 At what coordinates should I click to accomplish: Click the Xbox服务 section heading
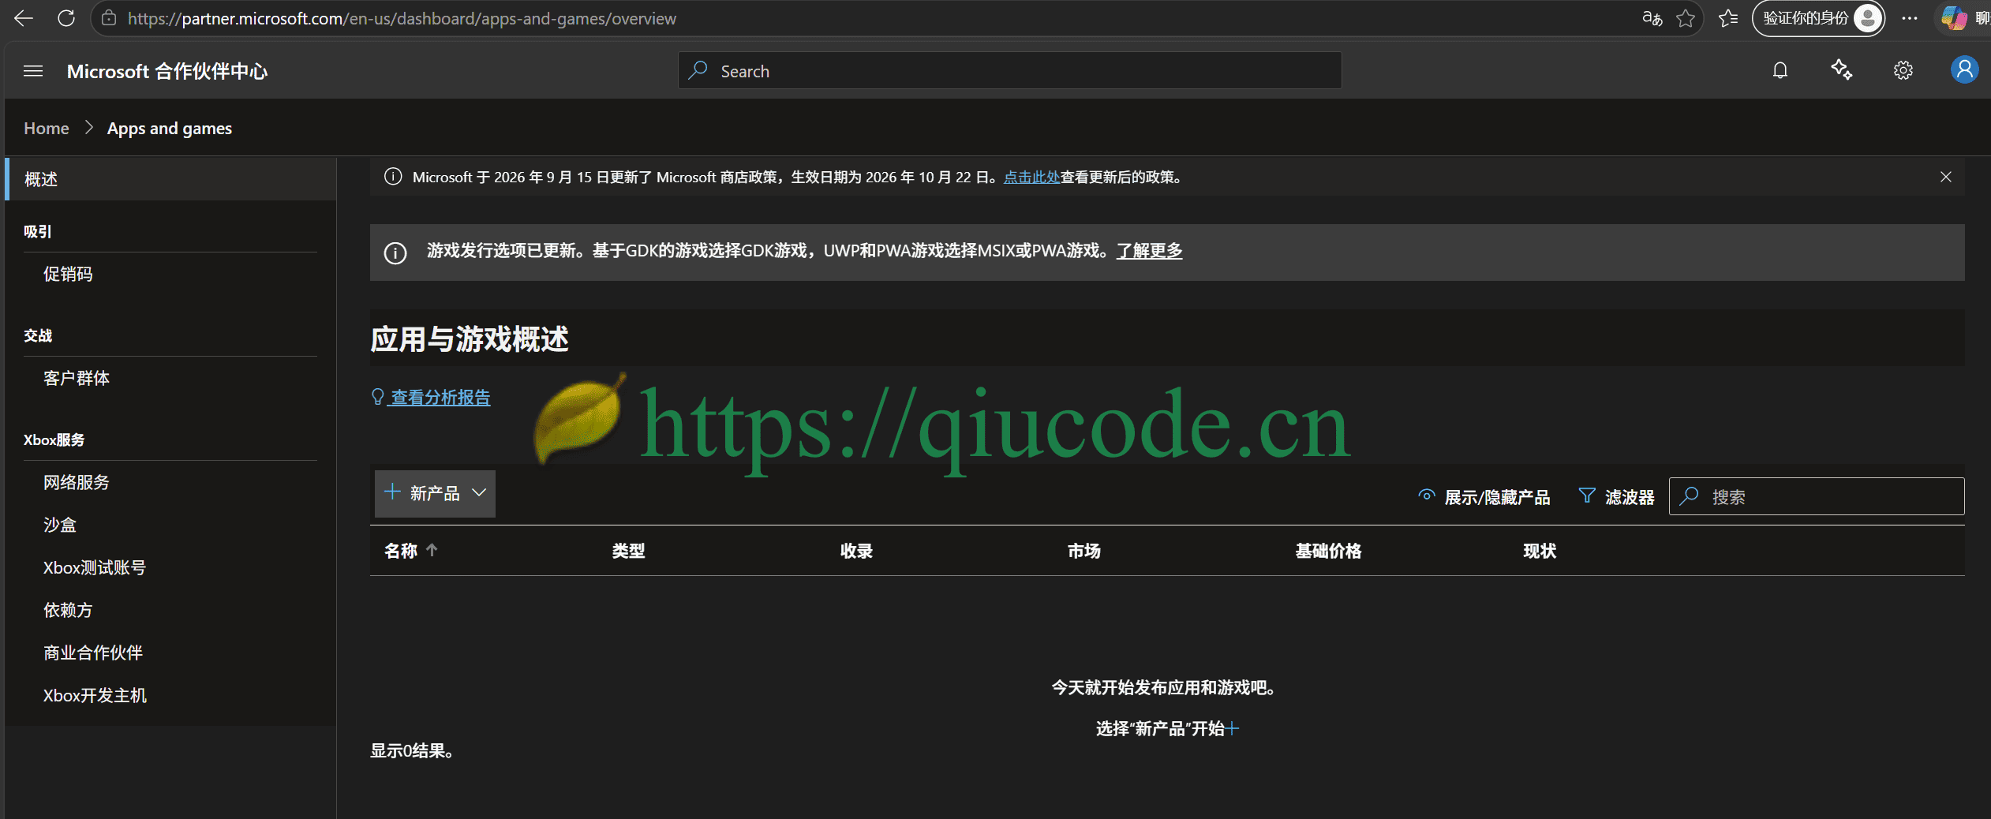coord(54,439)
